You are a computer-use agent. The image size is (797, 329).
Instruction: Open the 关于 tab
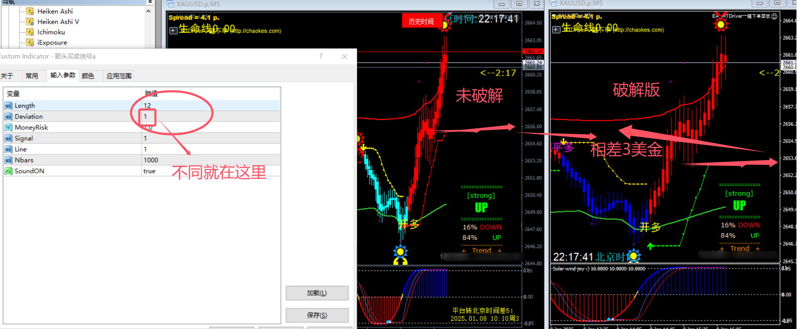pyautogui.click(x=7, y=76)
